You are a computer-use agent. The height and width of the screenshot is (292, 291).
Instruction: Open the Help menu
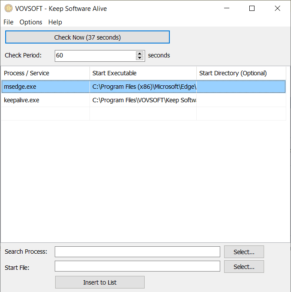tap(55, 22)
